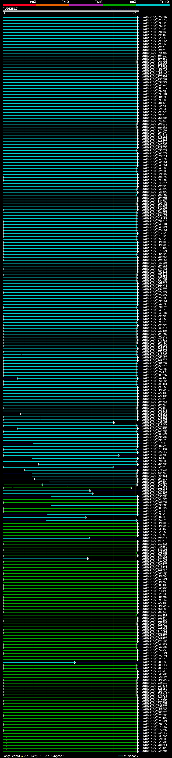Click the alignment bar for UniRef100_Q9ZWH7
Viewport: 172px width, 758px height.
(x=59, y=423)
